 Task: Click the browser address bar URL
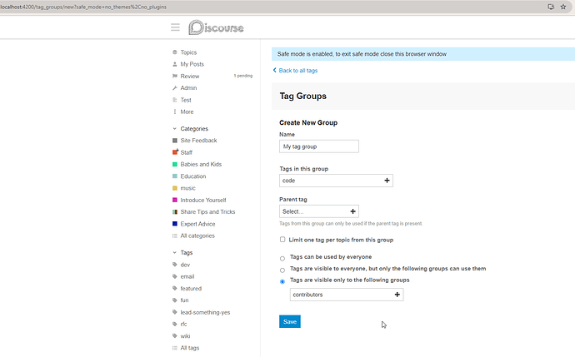83,7
